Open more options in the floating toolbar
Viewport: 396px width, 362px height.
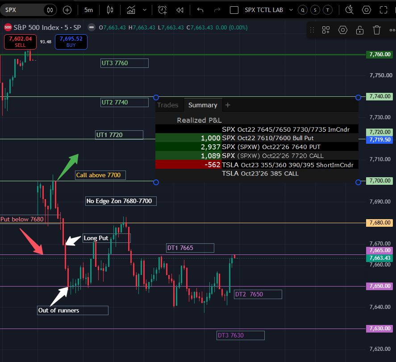click(392, 30)
